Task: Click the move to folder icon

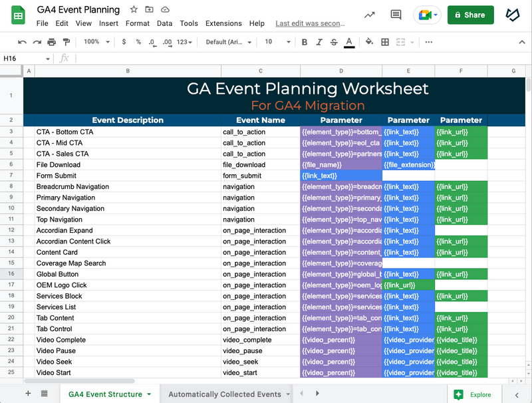Action: 149,9
